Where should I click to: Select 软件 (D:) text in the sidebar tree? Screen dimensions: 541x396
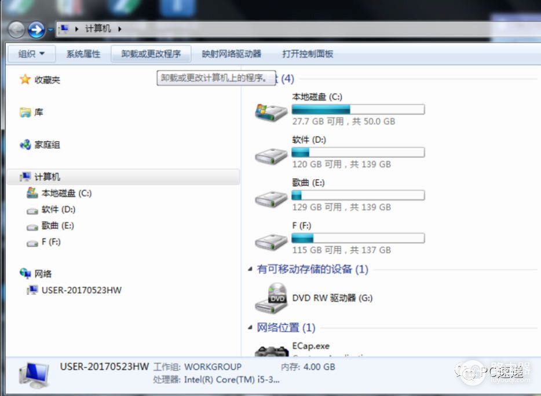[59, 209]
